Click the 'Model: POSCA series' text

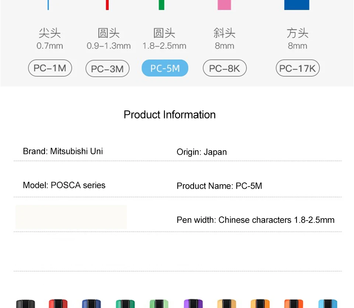pos(64,185)
